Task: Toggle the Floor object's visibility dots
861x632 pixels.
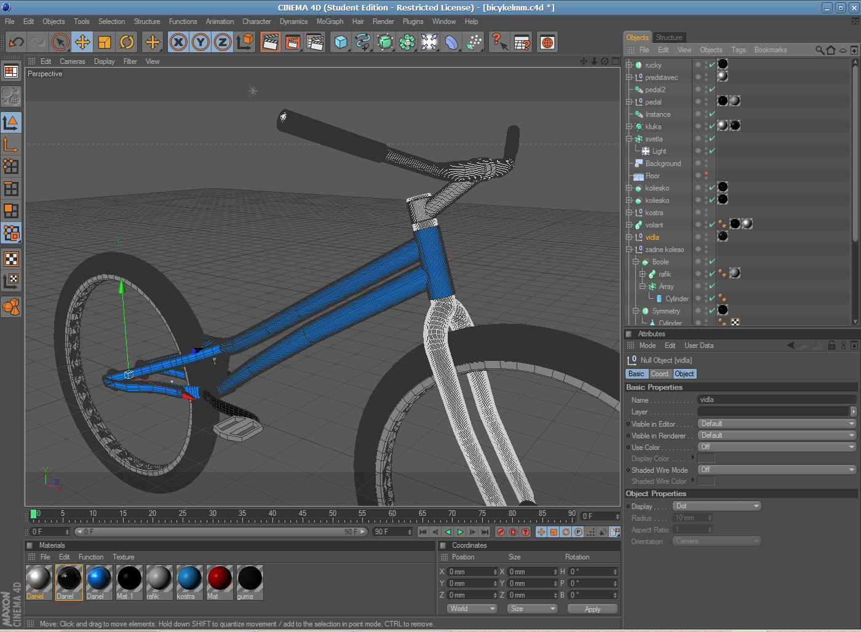Action: [706, 176]
